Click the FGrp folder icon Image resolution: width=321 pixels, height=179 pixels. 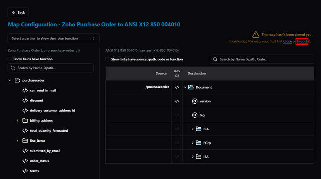[198, 143]
